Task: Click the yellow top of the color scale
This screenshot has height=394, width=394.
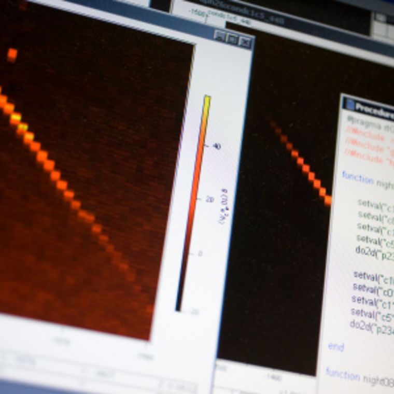Action: (206, 101)
